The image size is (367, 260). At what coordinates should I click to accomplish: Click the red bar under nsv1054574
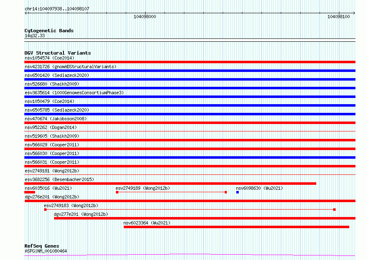(190, 62)
